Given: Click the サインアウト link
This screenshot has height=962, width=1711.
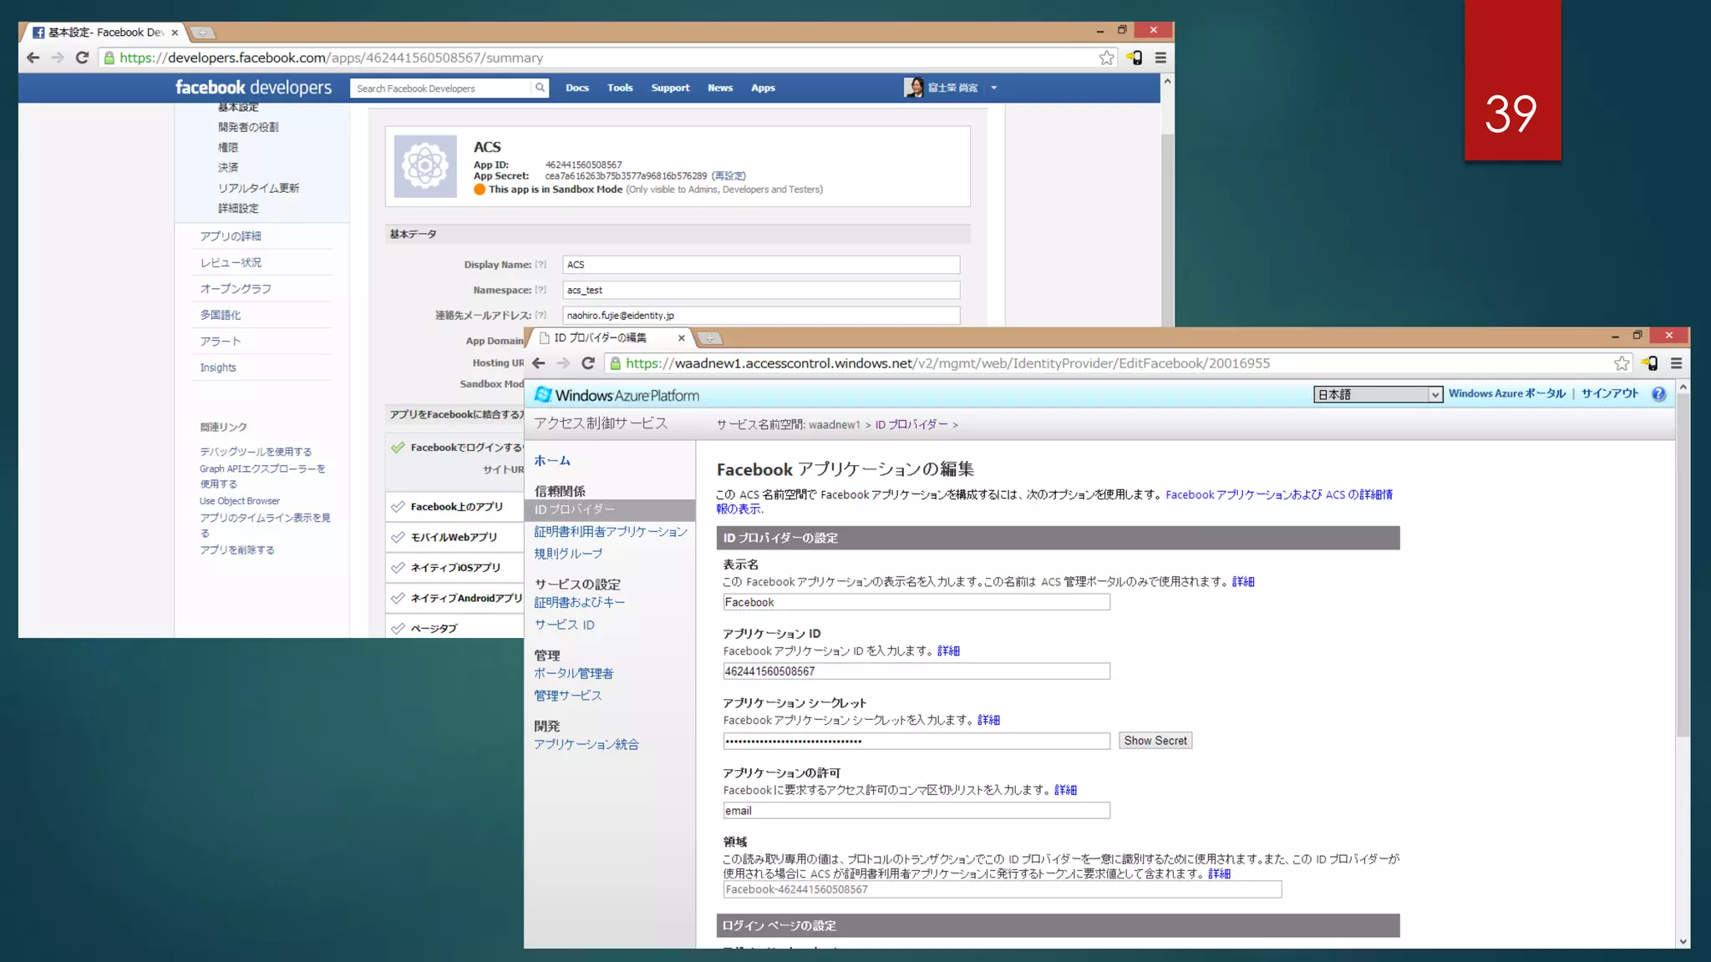Looking at the screenshot, I should [1609, 393].
